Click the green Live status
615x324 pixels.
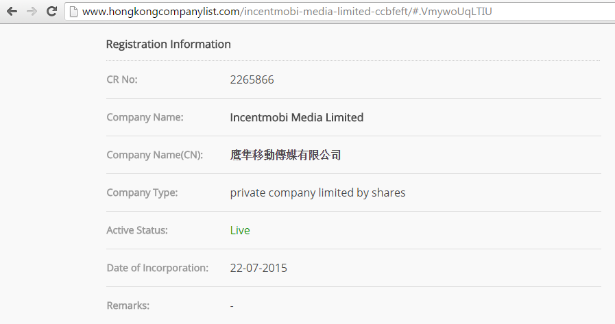point(240,230)
